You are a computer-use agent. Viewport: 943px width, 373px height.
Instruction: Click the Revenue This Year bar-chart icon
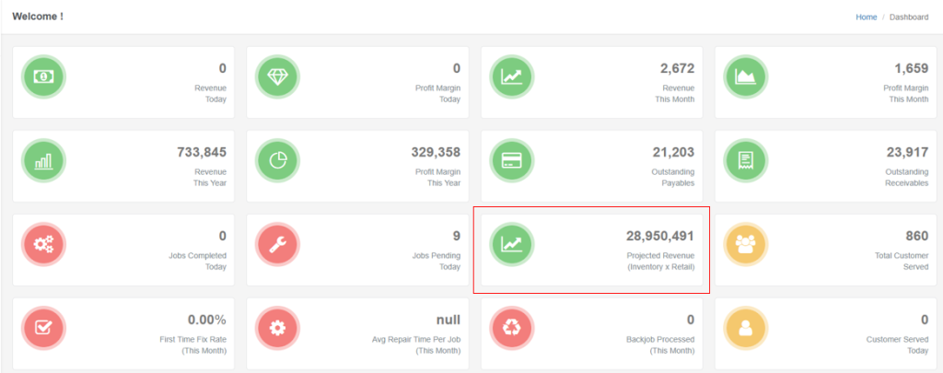[43, 160]
